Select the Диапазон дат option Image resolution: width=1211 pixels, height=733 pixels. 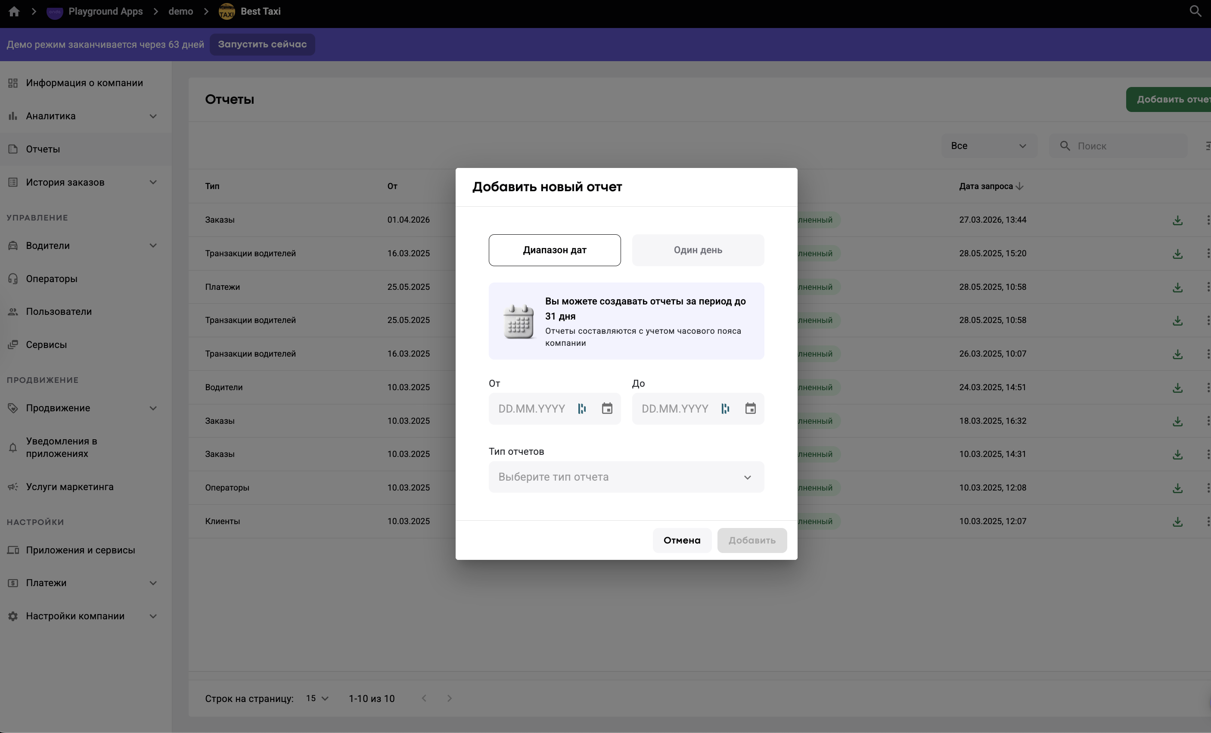click(x=554, y=250)
